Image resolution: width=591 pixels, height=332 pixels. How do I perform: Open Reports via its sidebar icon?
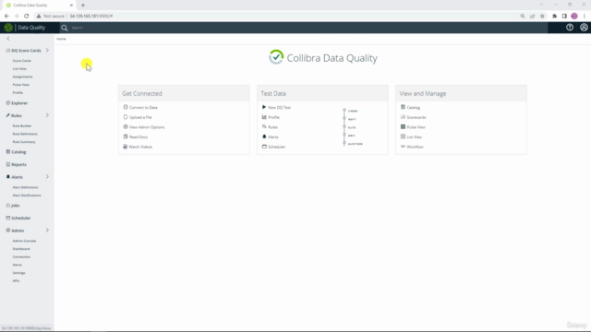click(8, 164)
